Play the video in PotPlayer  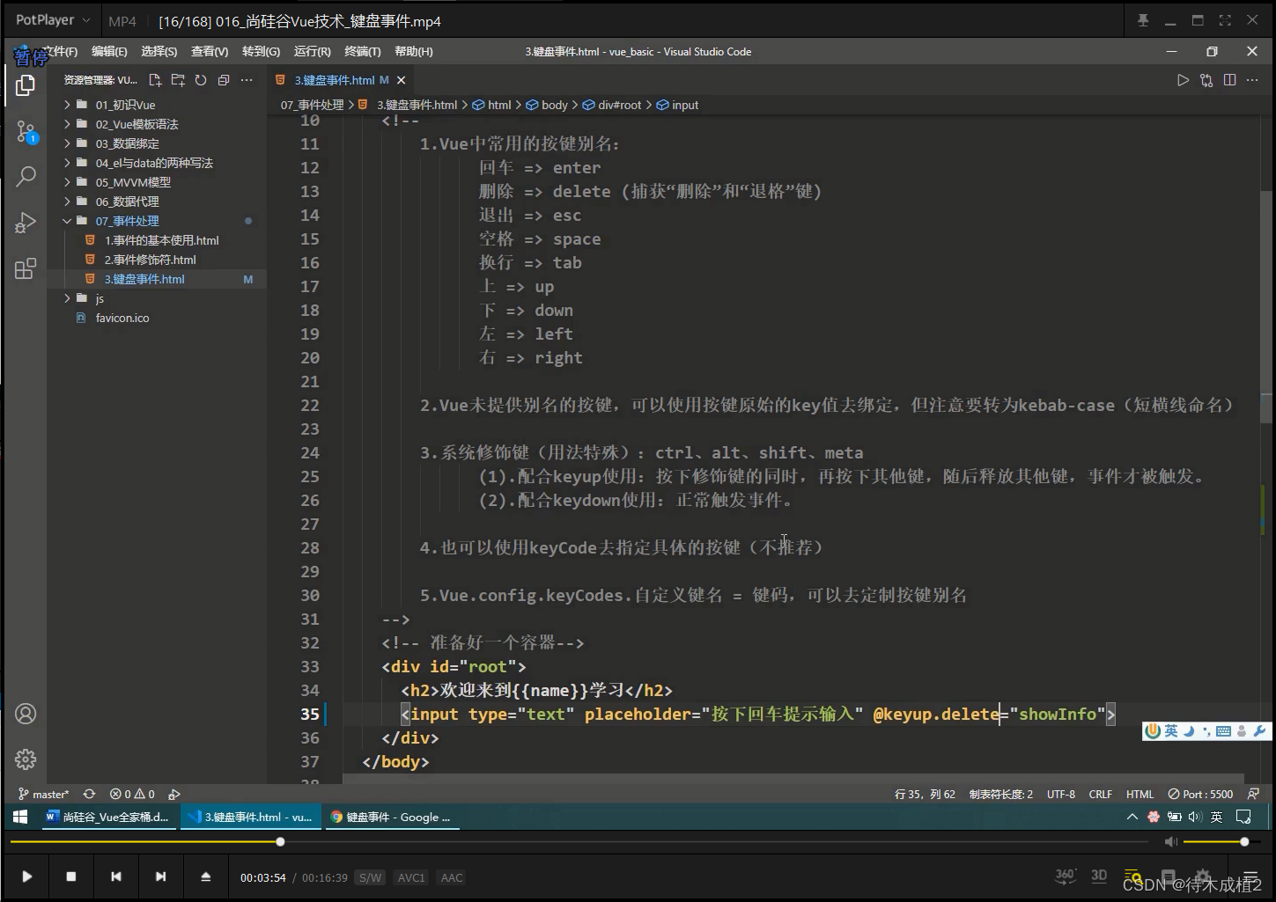(x=26, y=876)
